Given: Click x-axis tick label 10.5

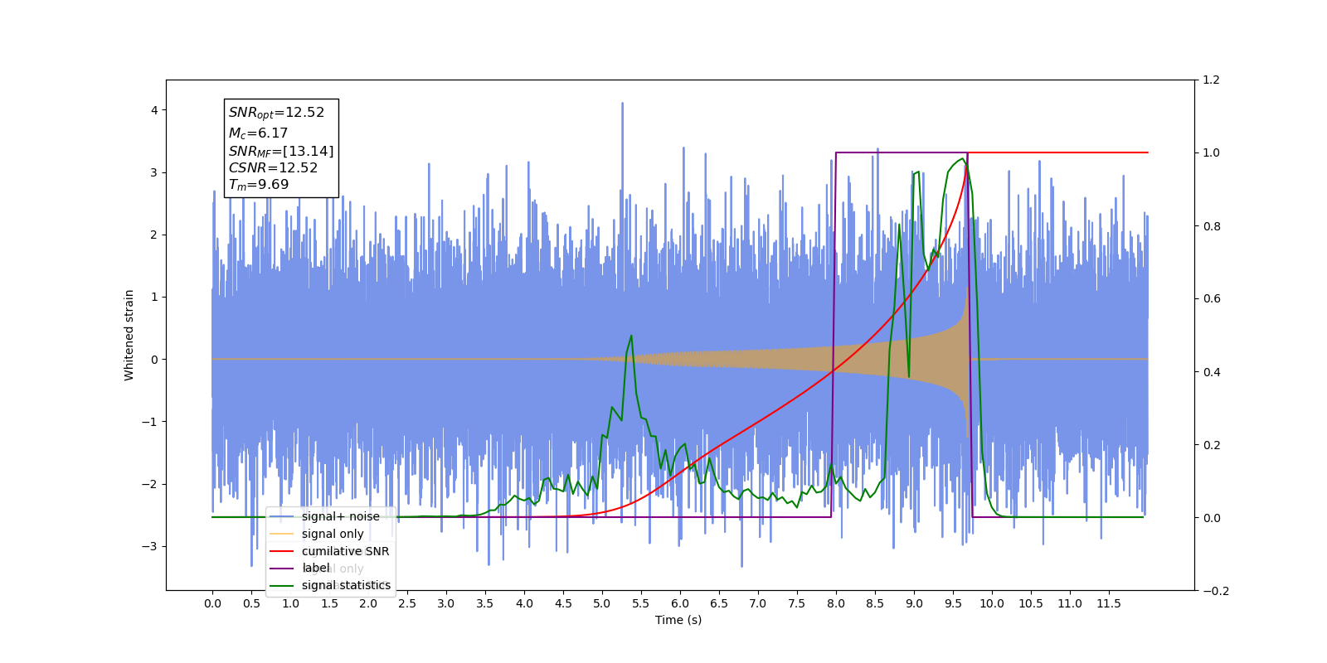Looking at the screenshot, I should click(x=1031, y=603).
